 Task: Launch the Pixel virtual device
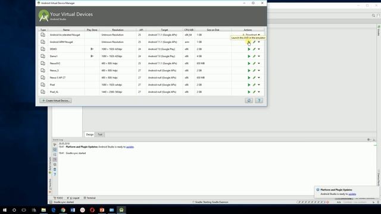[249, 85]
